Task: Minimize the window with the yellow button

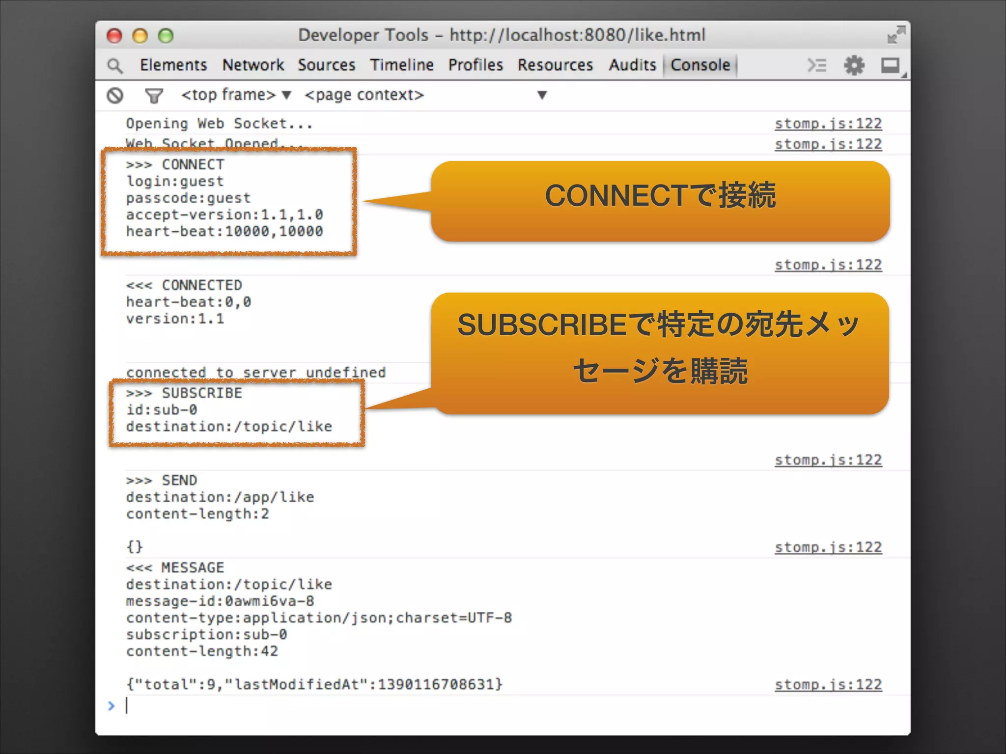Action: click(x=140, y=36)
